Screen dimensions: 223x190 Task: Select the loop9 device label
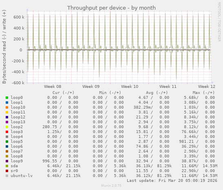pyautogui.click(x=17, y=161)
